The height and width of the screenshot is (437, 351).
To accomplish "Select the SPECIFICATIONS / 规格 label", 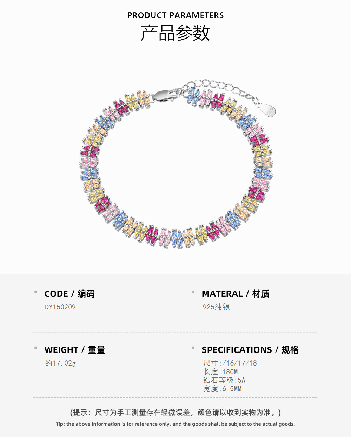I will pos(250,350).
